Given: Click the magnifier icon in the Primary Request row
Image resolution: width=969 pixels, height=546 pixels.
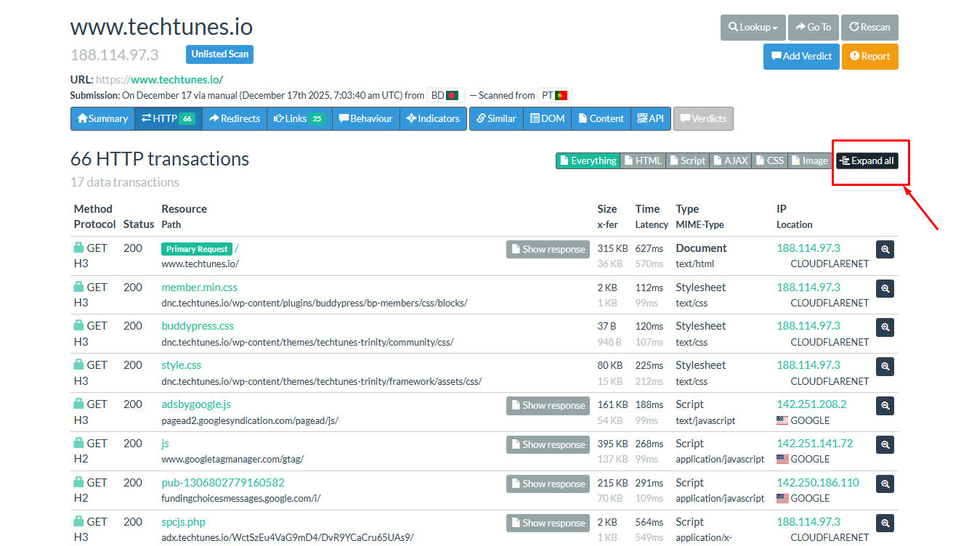Looking at the screenshot, I should coord(885,249).
